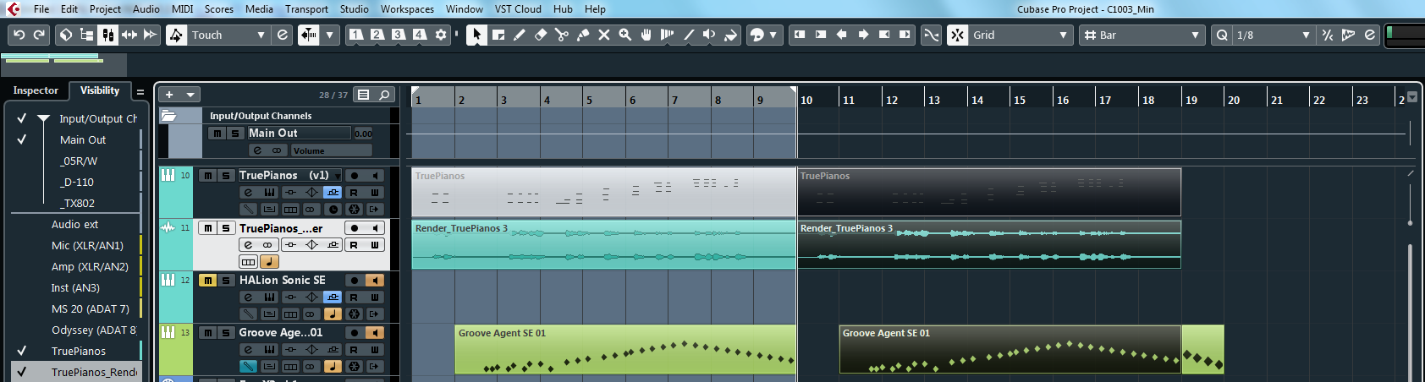The height and width of the screenshot is (382, 1425).
Task: Open Track Controls Settings list icon
Action: 364,95
